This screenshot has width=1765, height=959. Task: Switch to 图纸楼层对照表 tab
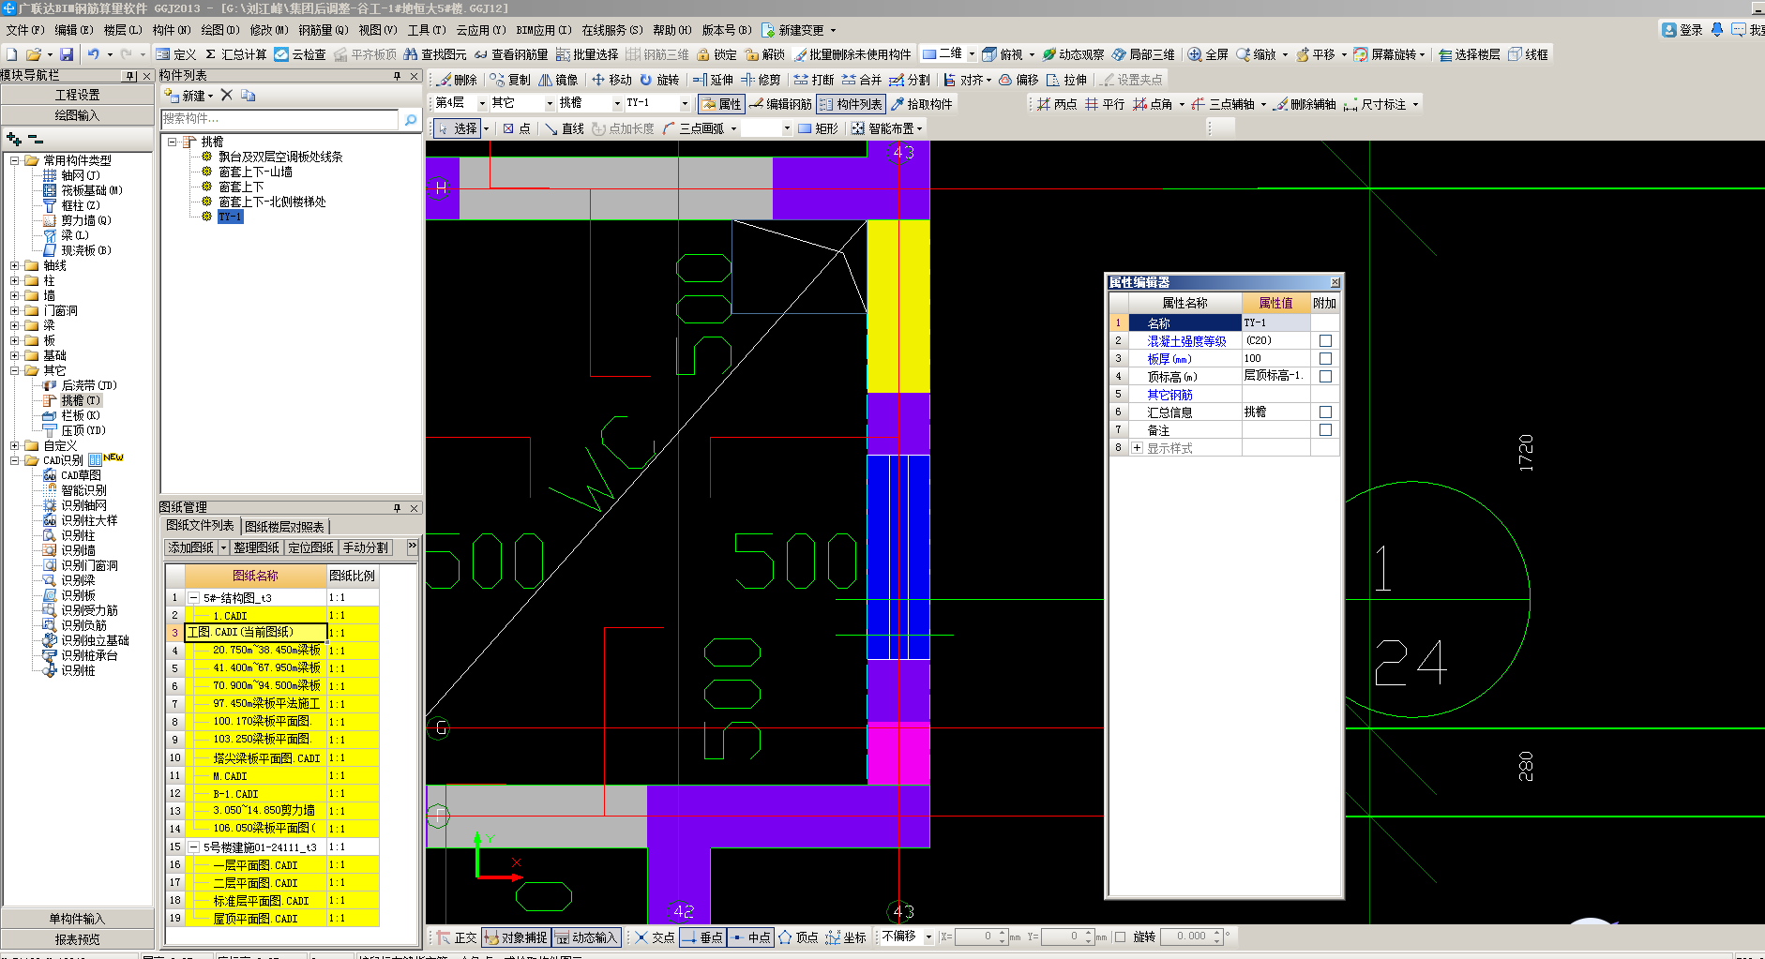285,527
